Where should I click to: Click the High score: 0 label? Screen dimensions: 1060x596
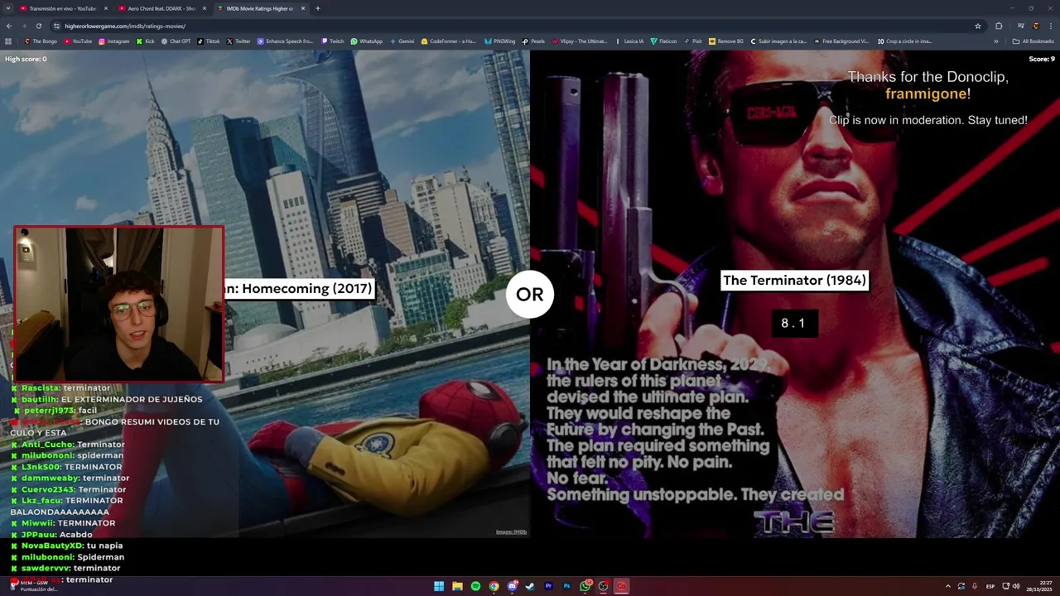26,59
